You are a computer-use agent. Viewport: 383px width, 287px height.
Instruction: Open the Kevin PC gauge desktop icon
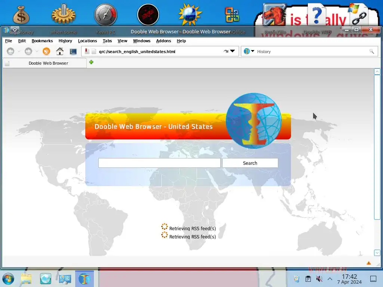[x=106, y=15]
